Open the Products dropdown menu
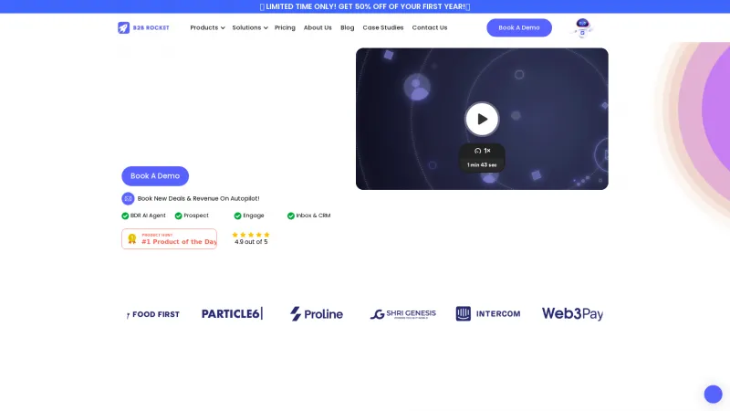Viewport: 730px width, 411px height. [x=207, y=27]
